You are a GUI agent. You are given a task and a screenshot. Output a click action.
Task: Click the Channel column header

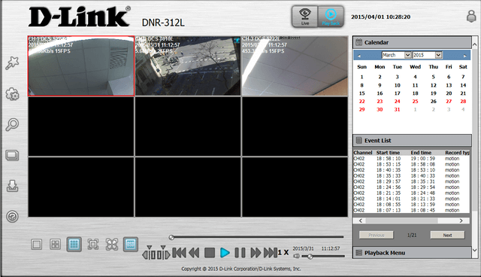pos(363,153)
